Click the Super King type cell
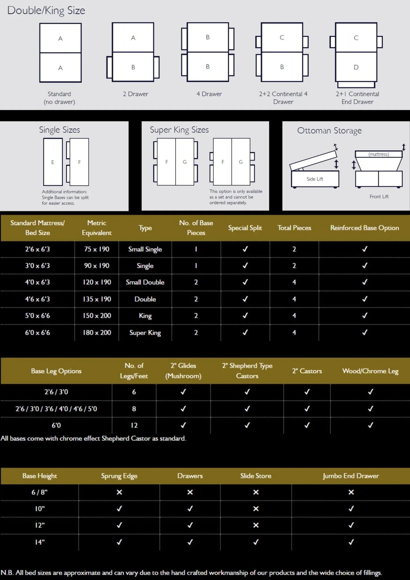Viewport: 410px width, 580px height. (145, 333)
